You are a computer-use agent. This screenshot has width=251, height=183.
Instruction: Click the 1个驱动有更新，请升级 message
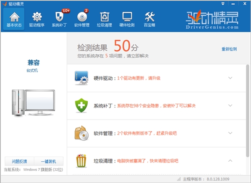[139, 78]
